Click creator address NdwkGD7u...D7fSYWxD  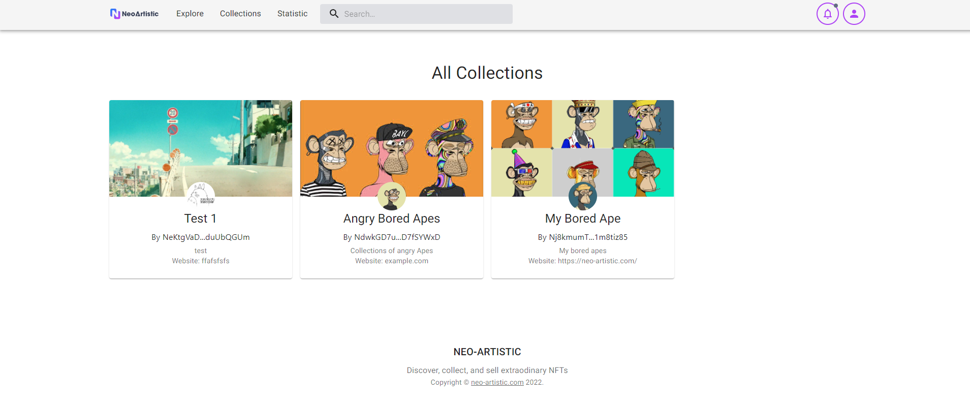pyautogui.click(x=397, y=237)
